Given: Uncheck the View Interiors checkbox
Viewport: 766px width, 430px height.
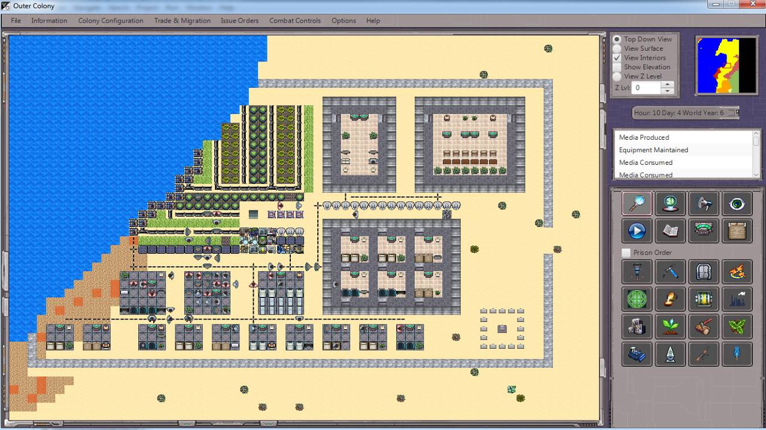Looking at the screenshot, I should [617, 58].
